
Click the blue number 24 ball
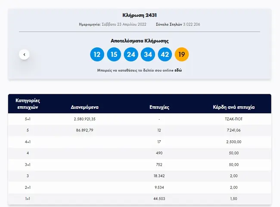click(x=131, y=55)
